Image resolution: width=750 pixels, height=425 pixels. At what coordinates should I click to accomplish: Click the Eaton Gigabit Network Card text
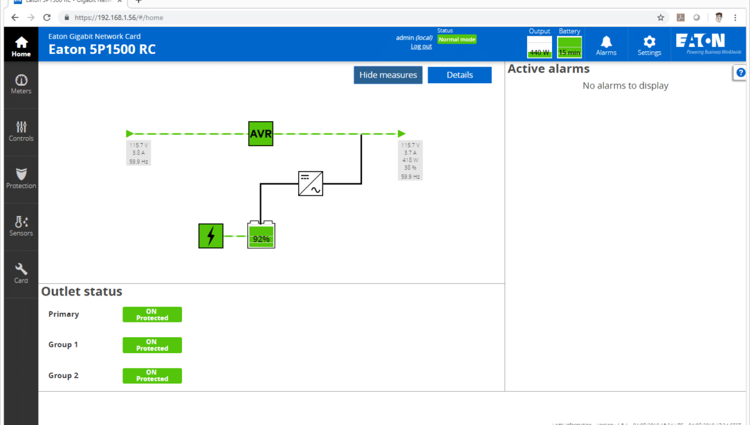tap(94, 37)
